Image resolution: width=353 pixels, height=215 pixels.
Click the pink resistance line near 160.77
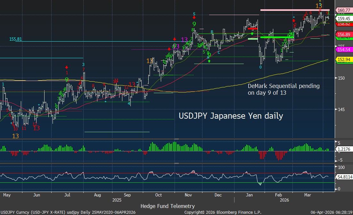[x=295, y=10]
